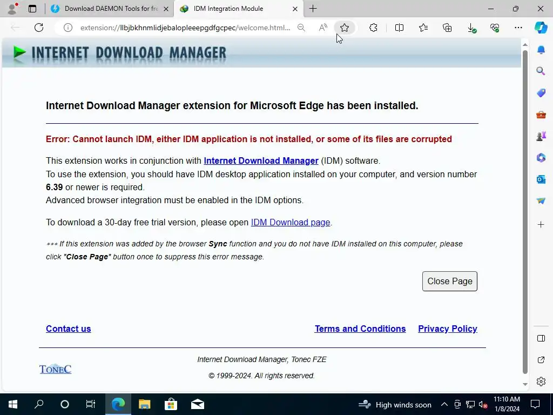Open File Explorer from taskbar
The width and height of the screenshot is (553, 415).
(144, 404)
